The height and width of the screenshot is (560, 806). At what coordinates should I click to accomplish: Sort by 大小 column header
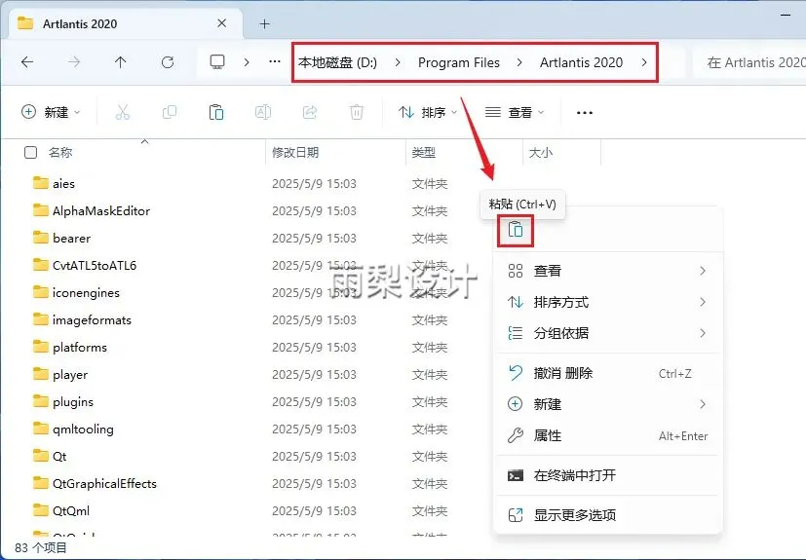tap(541, 152)
